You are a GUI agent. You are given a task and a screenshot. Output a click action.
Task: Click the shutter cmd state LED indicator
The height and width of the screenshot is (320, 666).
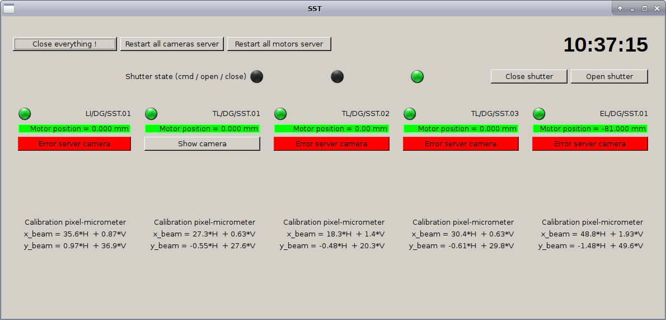coord(256,77)
